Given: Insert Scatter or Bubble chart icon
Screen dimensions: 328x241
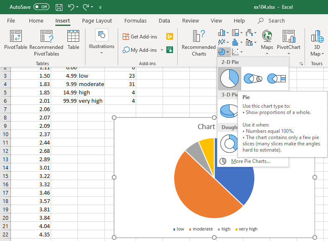Looking at the screenshot, I should [235, 52].
